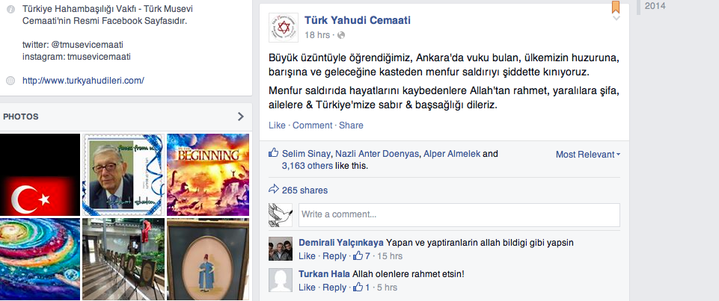Open the Most Relevant sort dropdown
The width and height of the screenshot is (719, 301).
coord(588,155)
